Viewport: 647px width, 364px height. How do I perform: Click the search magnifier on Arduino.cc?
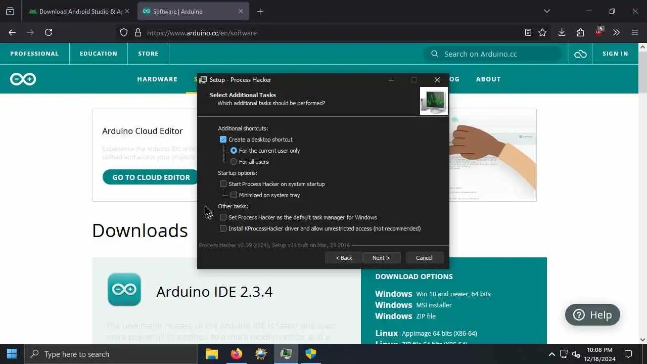(x=435, y=54)
